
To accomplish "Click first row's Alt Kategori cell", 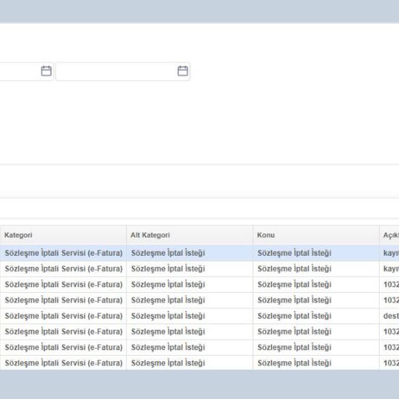I will (168, 254).
